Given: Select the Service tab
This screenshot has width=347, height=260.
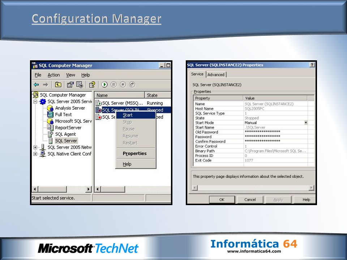Looking at the screenshot, I should point(197,74).
